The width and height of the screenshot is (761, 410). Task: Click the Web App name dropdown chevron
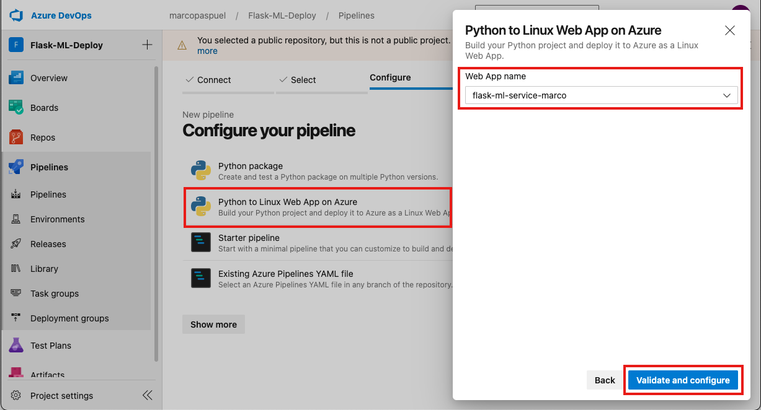pos(727,95)
